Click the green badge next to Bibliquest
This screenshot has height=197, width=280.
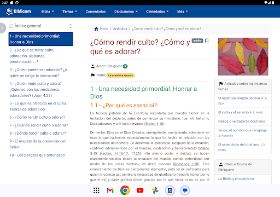pos(125,66)
